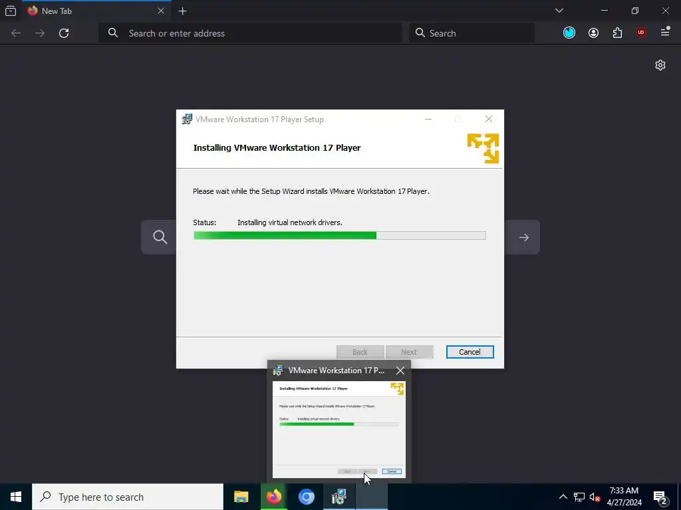Open the notification center with 2 alerts
Image resolution: width=681 pixels, height=510 pixels.
[x=660, y=497]
